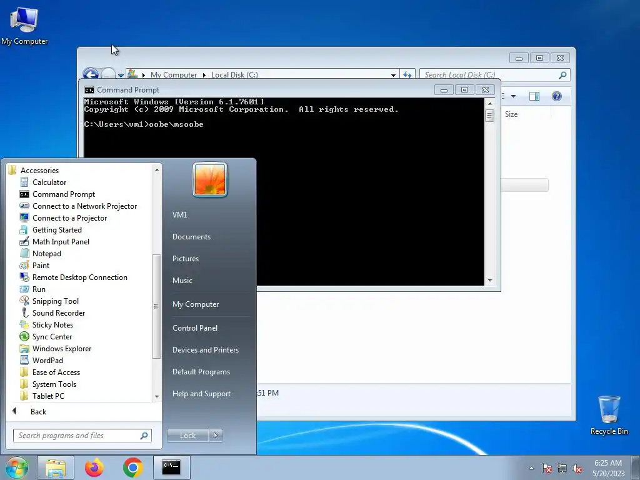This screenshot has height=480, width=640.
Task: Open VM1 user folder link
Action: point(179,215)
